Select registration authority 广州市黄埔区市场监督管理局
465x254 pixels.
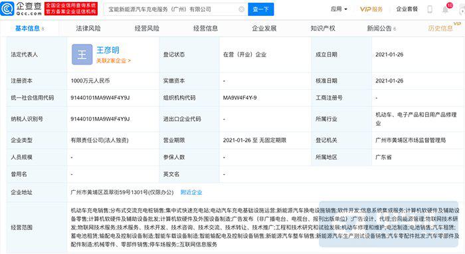[411, 140]
